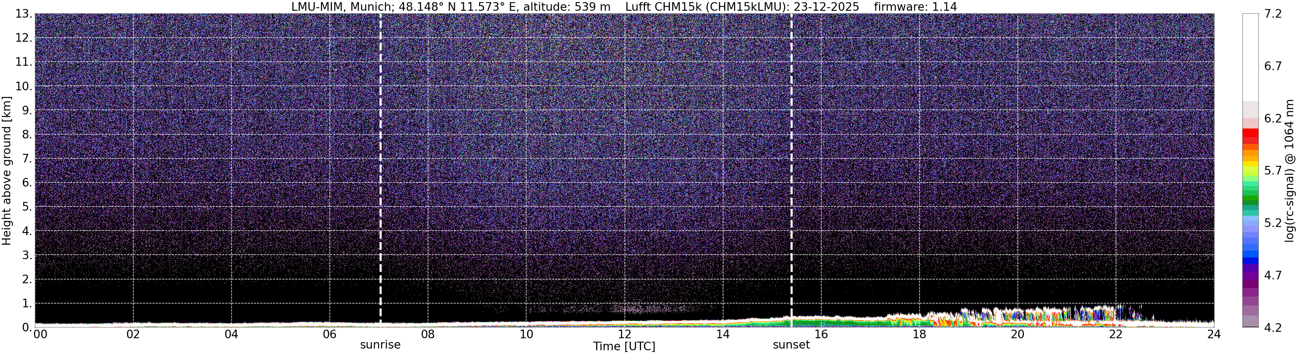Click the '14' time axis tick label

[x=722, y=334]
